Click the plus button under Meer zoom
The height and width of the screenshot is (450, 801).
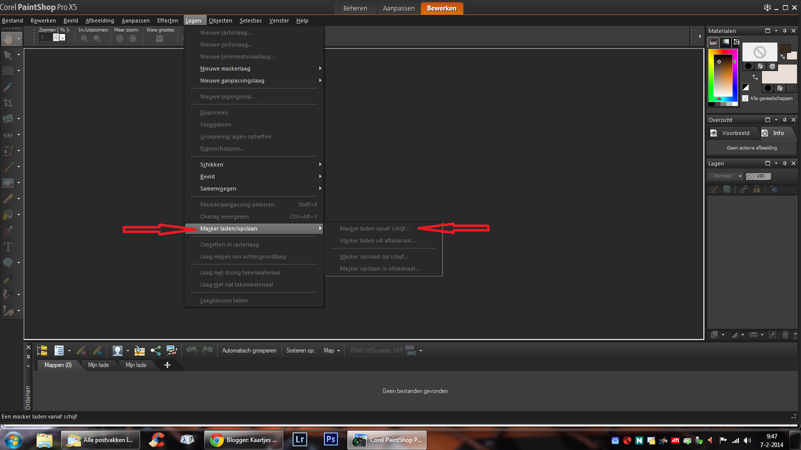pos(133,38)
